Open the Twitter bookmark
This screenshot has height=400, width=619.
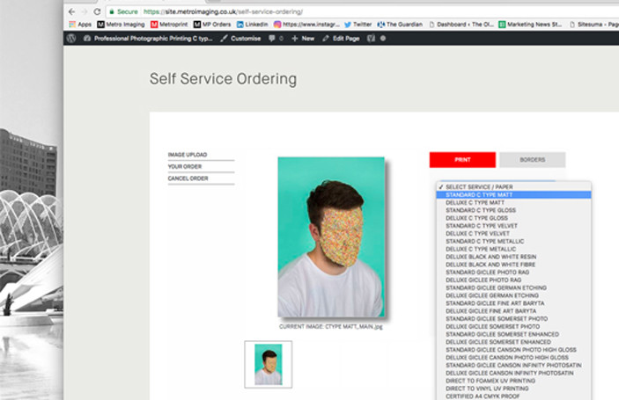pyautogui.click(x=358, y=25)
